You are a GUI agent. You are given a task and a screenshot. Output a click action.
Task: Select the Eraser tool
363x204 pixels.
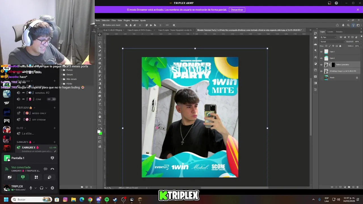point(100,80)
